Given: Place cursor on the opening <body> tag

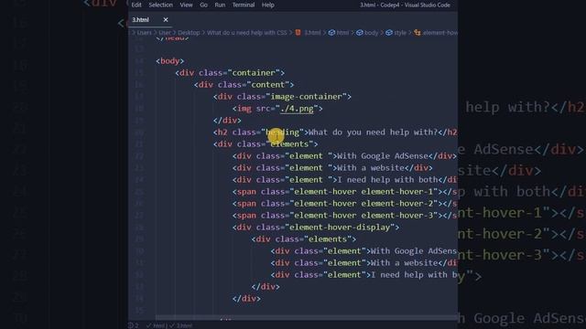Looking at the screenshot, I should tap(170, 61).
